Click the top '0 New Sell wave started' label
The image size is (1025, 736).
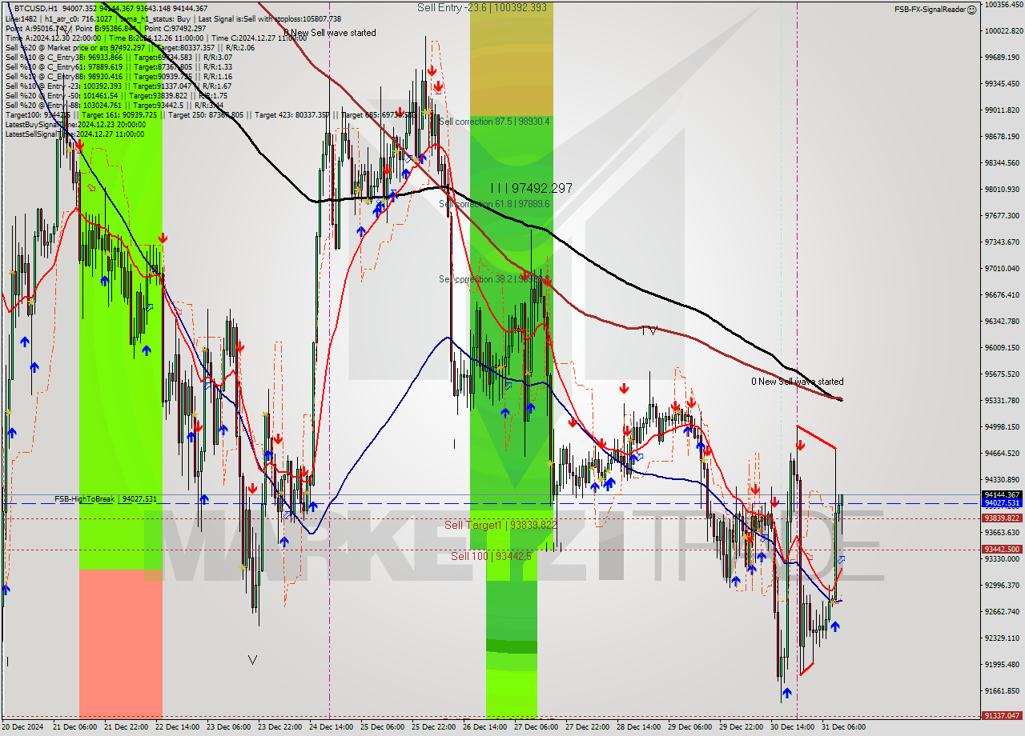click(x=329, y=33)
